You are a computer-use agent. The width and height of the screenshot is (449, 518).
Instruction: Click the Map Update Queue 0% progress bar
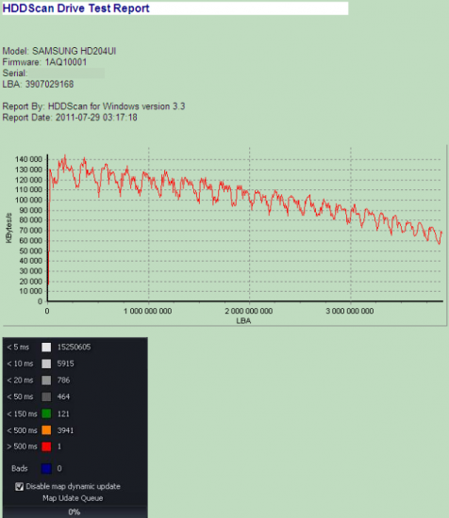[x=75, y=512]
